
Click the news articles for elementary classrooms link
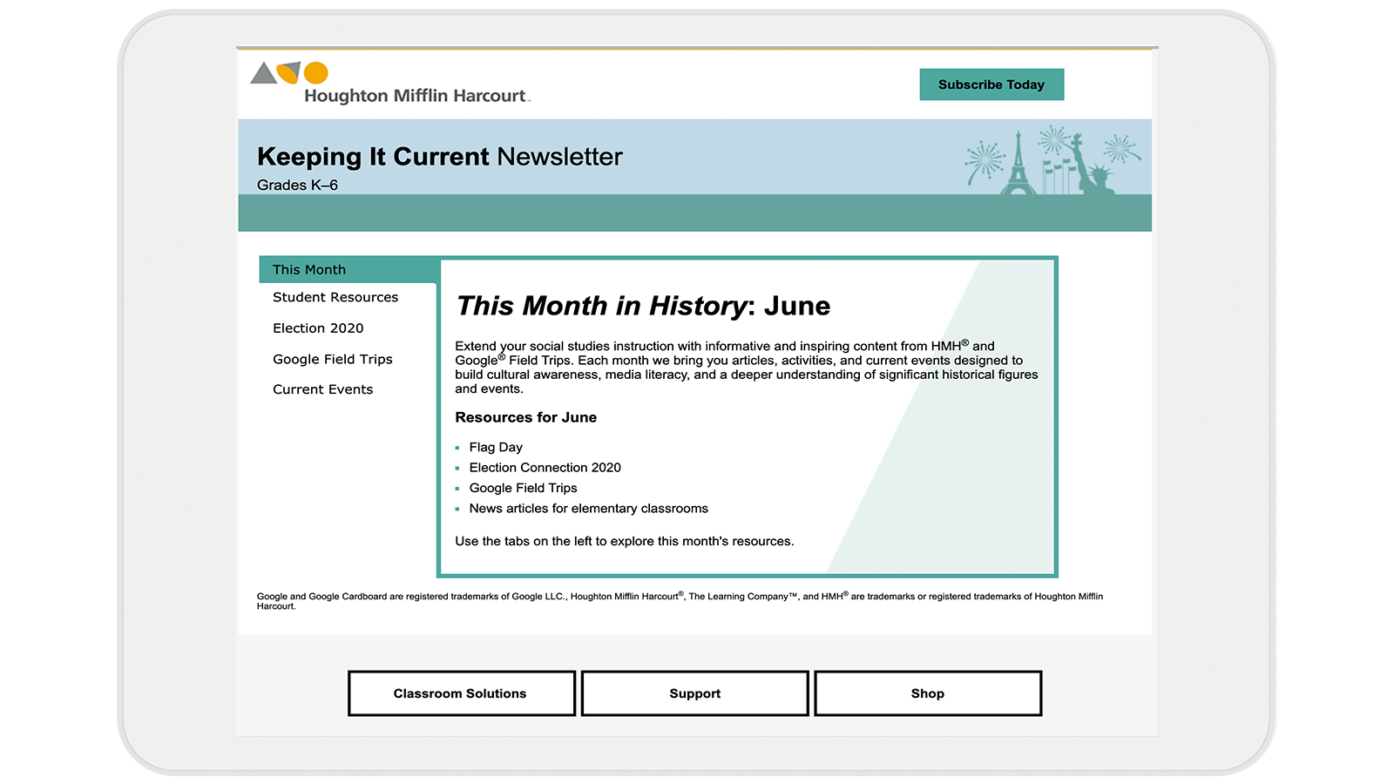tap(588, 509)
